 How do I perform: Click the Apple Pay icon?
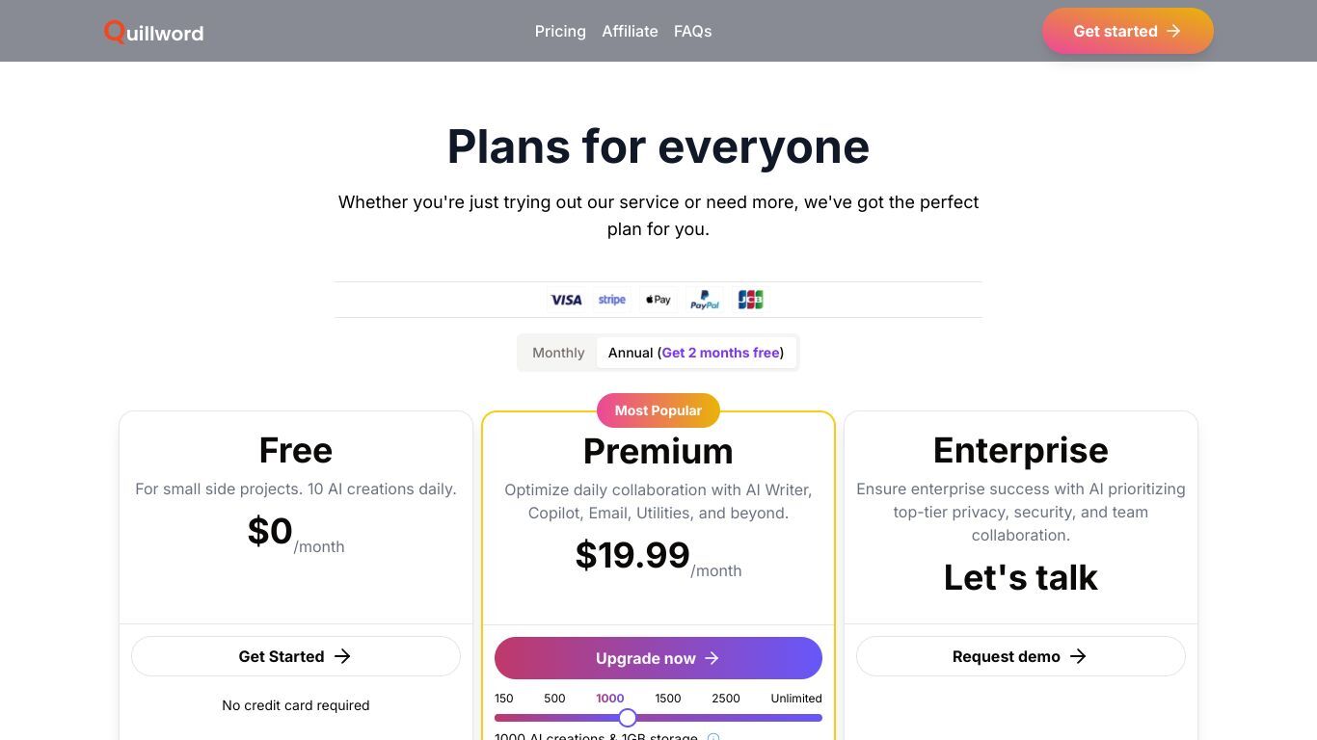coord(658,300)
